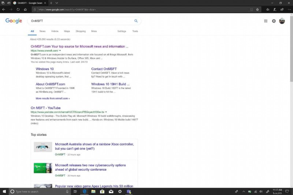View tabs you've set aside

click(3, 3)
